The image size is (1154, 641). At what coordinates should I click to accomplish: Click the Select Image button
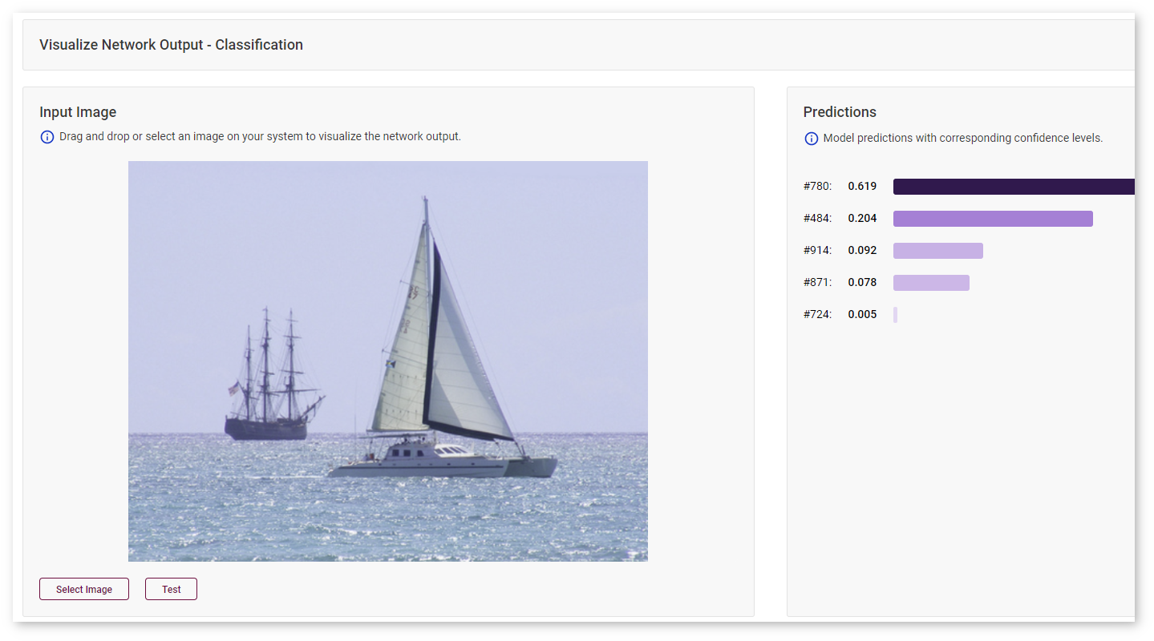click(x=84, y=589)
